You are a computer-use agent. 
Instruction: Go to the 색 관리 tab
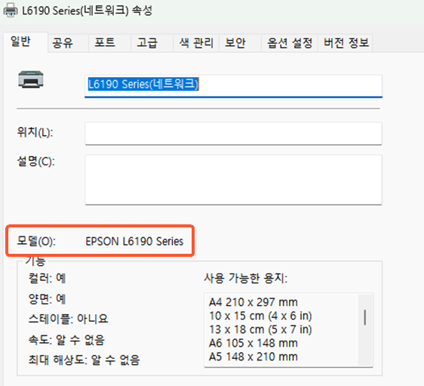[196, 43]
